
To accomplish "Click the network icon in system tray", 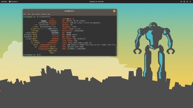I will (x=181, y=2).
